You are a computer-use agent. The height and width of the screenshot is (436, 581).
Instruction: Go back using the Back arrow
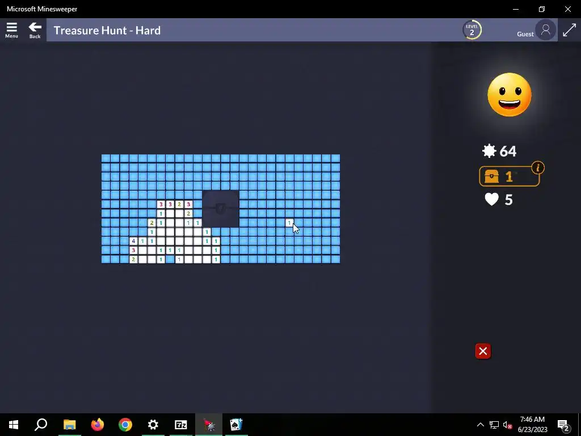pyautogui.click(x=35, y=30)
